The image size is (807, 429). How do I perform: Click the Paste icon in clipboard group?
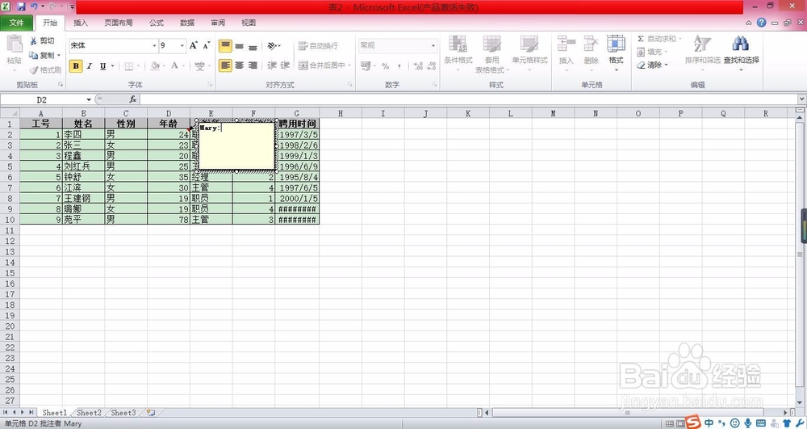(14, 44)
